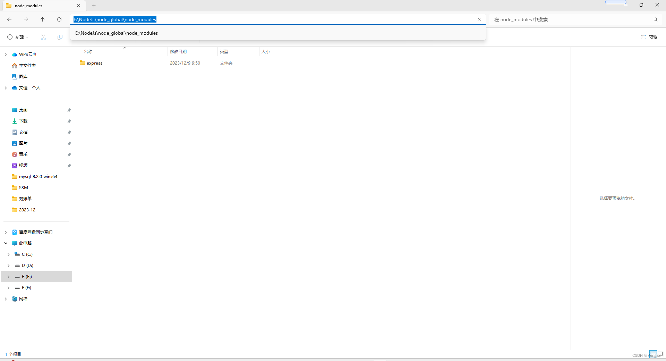Open F (F:) drive

[26, 288]
